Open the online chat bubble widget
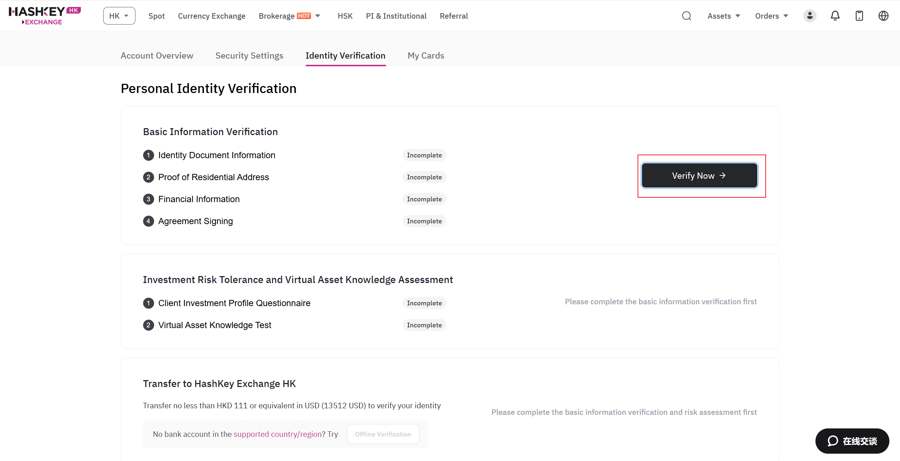This screenshot has height=461, width=900. click(x=852, y=441)
